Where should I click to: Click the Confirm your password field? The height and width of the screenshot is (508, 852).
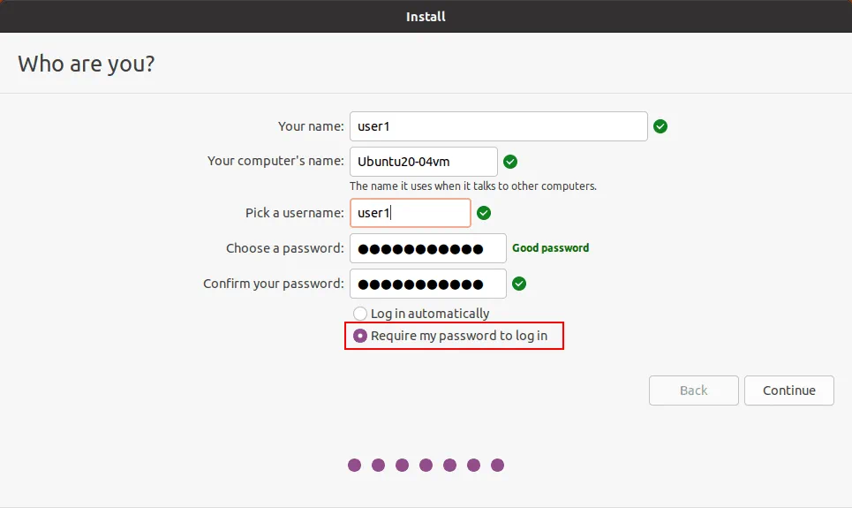tap(427, 284)
